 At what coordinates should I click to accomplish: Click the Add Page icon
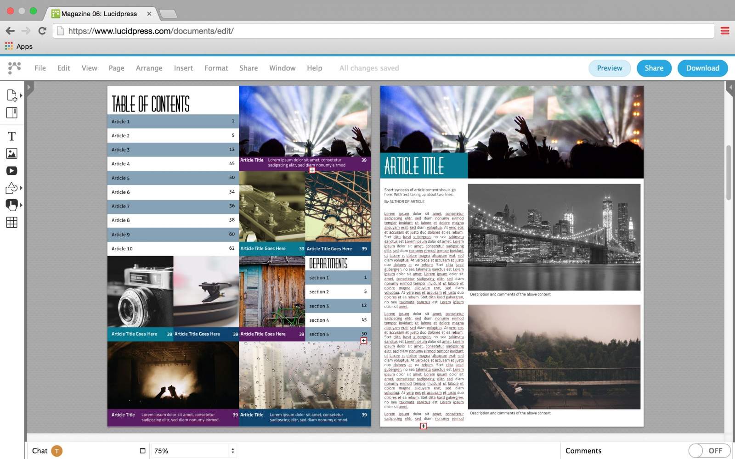pyautogui.click(x=12, y=95)
